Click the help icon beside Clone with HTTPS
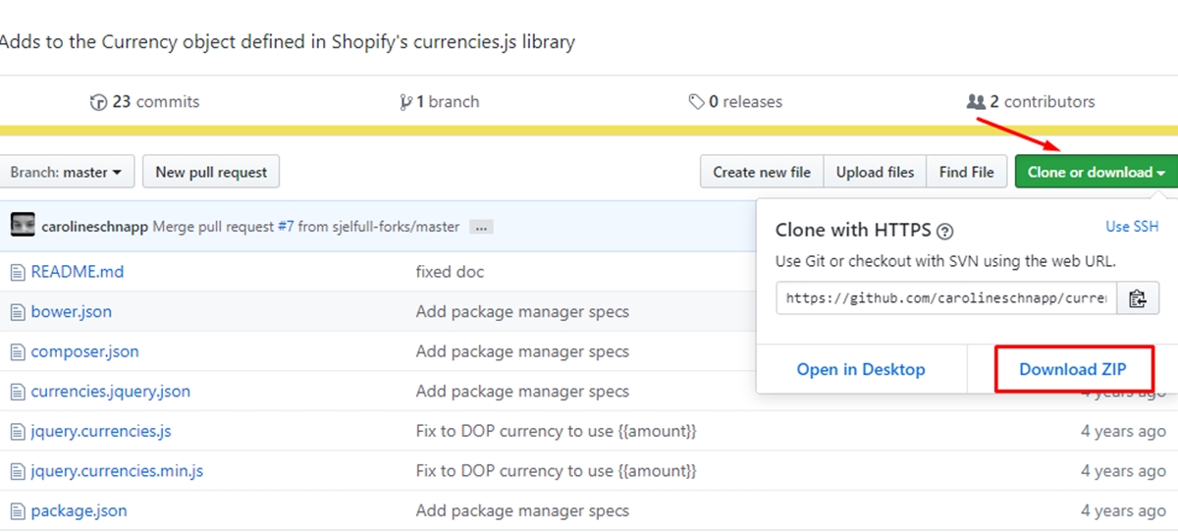Screen dimensions: 1178x532 pos(945,232)
